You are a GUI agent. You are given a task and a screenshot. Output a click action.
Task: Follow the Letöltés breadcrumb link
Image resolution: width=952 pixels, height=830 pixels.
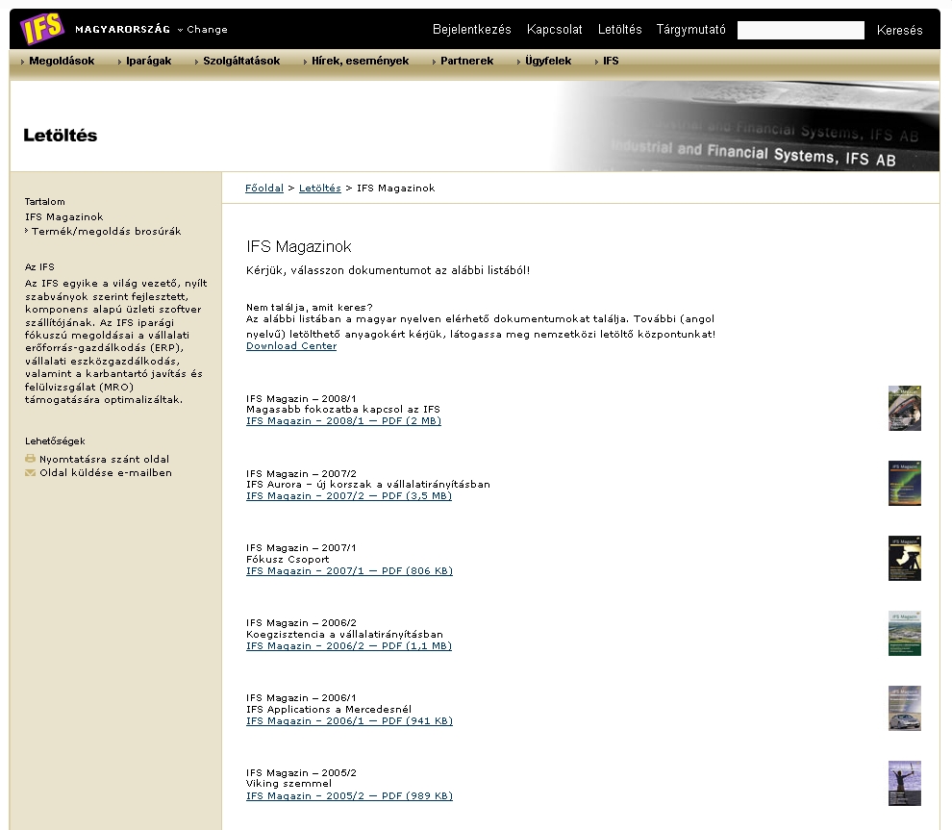click(x=320, y=189)
